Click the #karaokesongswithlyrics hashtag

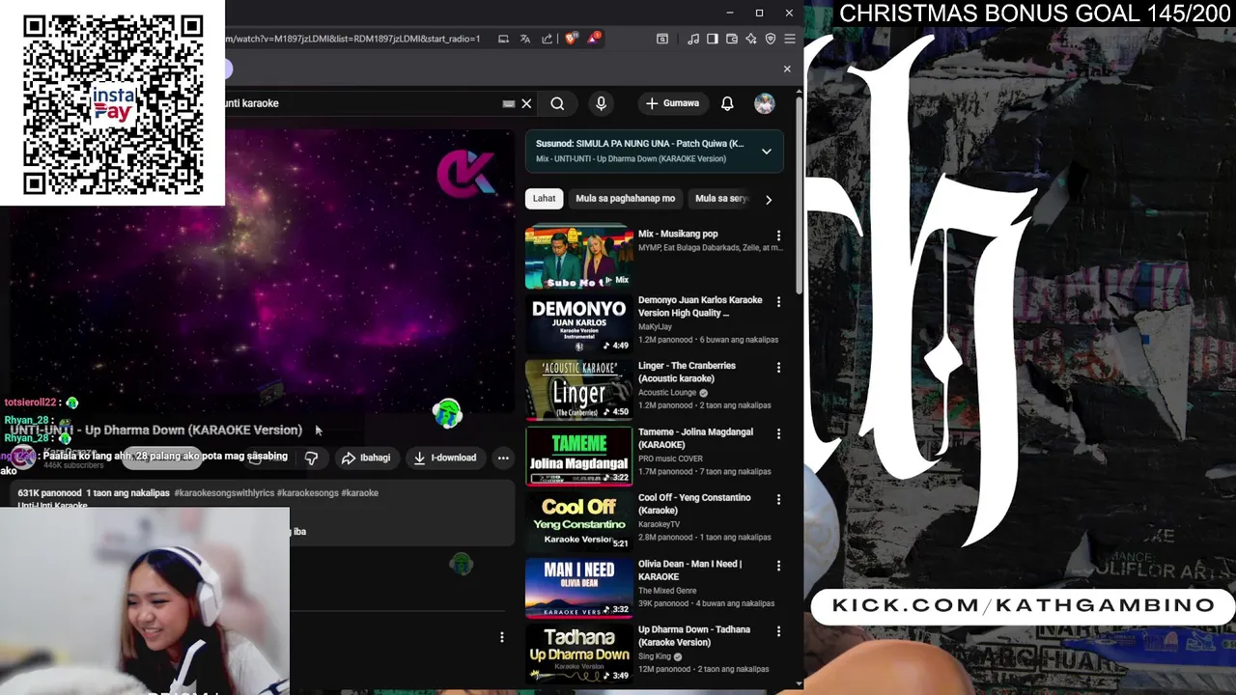pyautogui.click(x=224, y=493)
